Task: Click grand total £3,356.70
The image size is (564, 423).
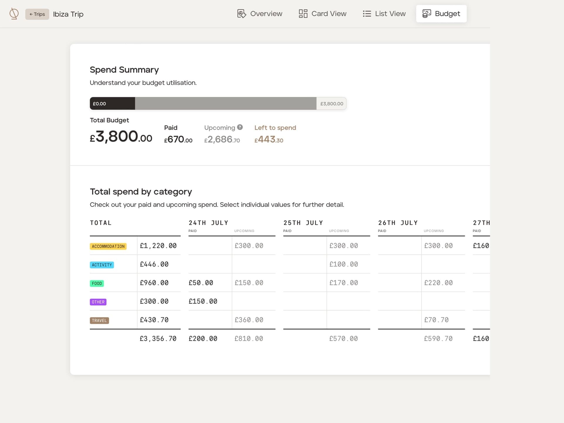Action: click(158, 339)
